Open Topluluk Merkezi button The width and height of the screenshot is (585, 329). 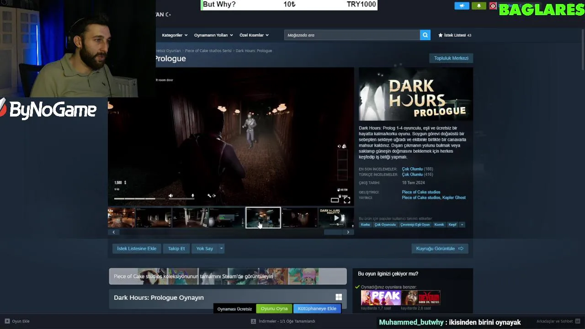pos(451,58)
